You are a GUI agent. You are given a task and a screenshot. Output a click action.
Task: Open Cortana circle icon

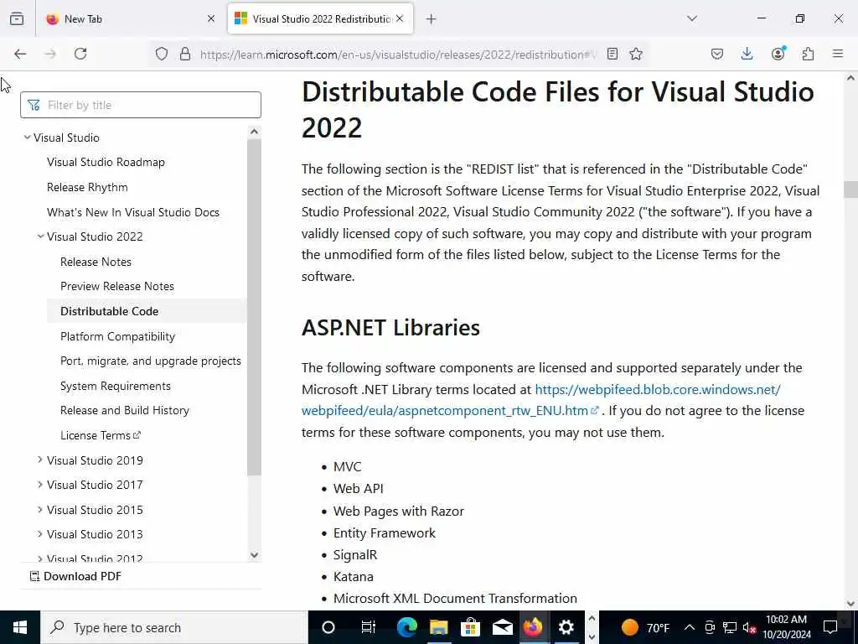pyautogui.click(x=328, y=627)
